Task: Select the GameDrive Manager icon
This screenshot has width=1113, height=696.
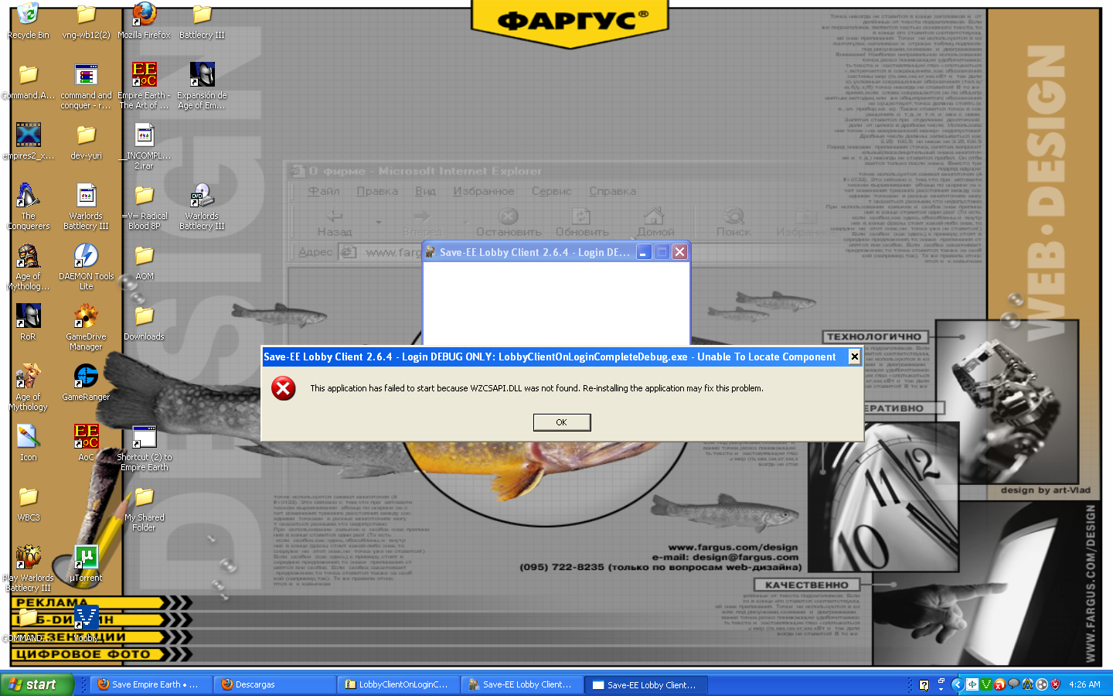Action: point(86,316)
